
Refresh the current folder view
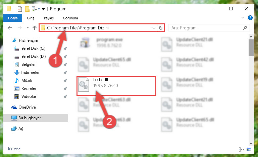161,28
